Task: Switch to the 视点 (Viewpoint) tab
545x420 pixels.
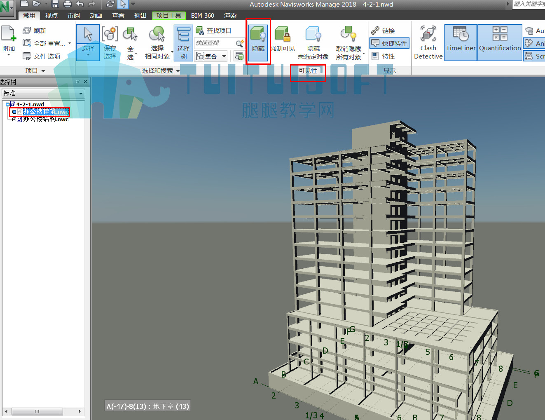Action: point(51,16)
